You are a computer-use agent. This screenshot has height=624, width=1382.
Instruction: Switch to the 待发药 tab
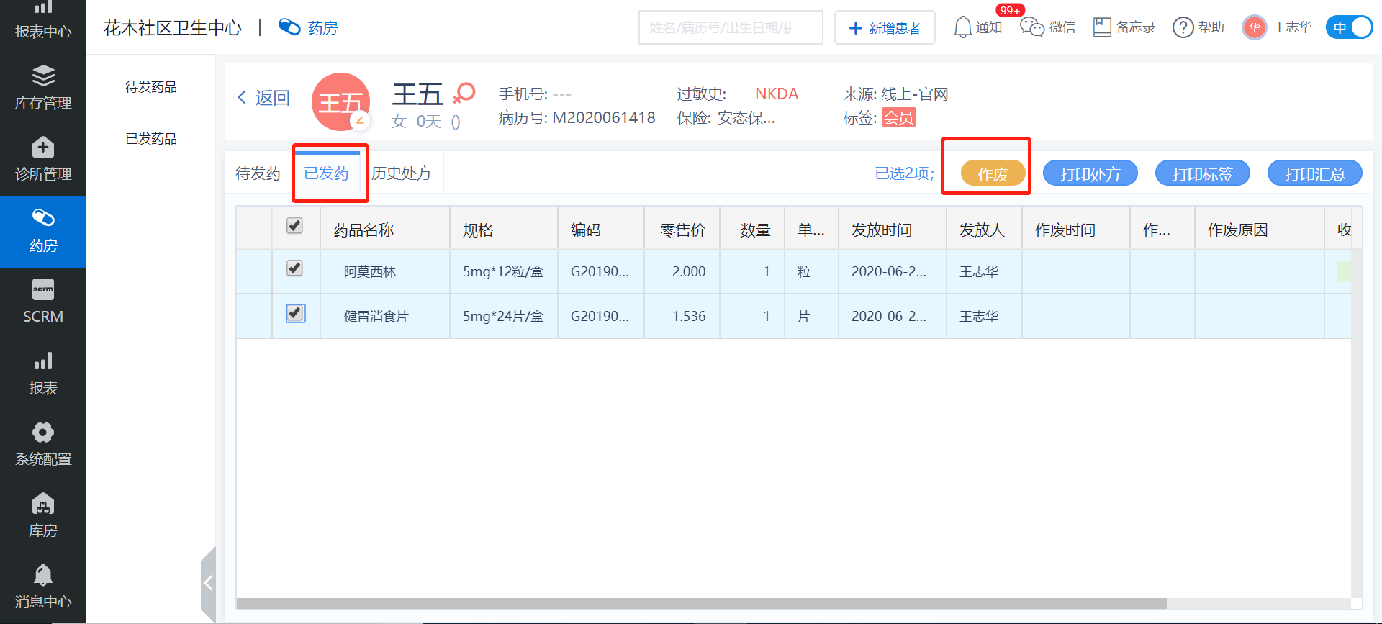(258, 173)
